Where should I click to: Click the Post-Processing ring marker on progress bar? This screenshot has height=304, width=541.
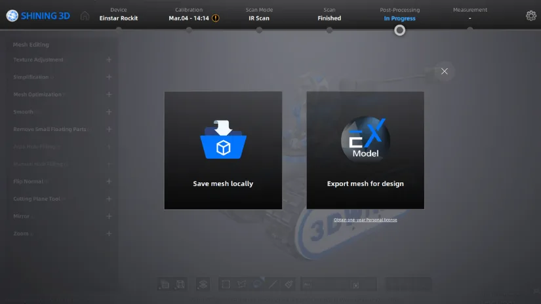pos(400,30)
